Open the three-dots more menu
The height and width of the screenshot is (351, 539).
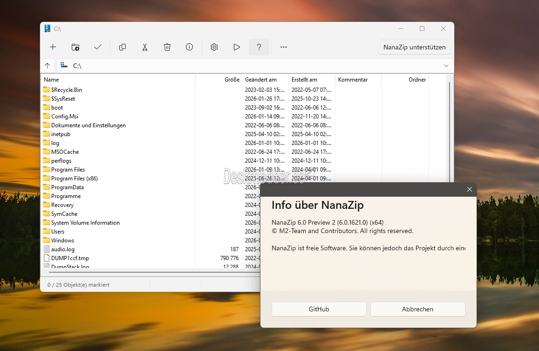[x=284, y=47]
